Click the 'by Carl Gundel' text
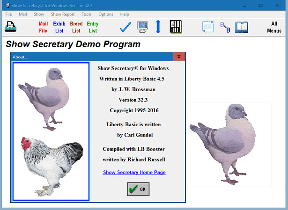The width and height of the screenshot is (288, 210). tap(135, 135)
